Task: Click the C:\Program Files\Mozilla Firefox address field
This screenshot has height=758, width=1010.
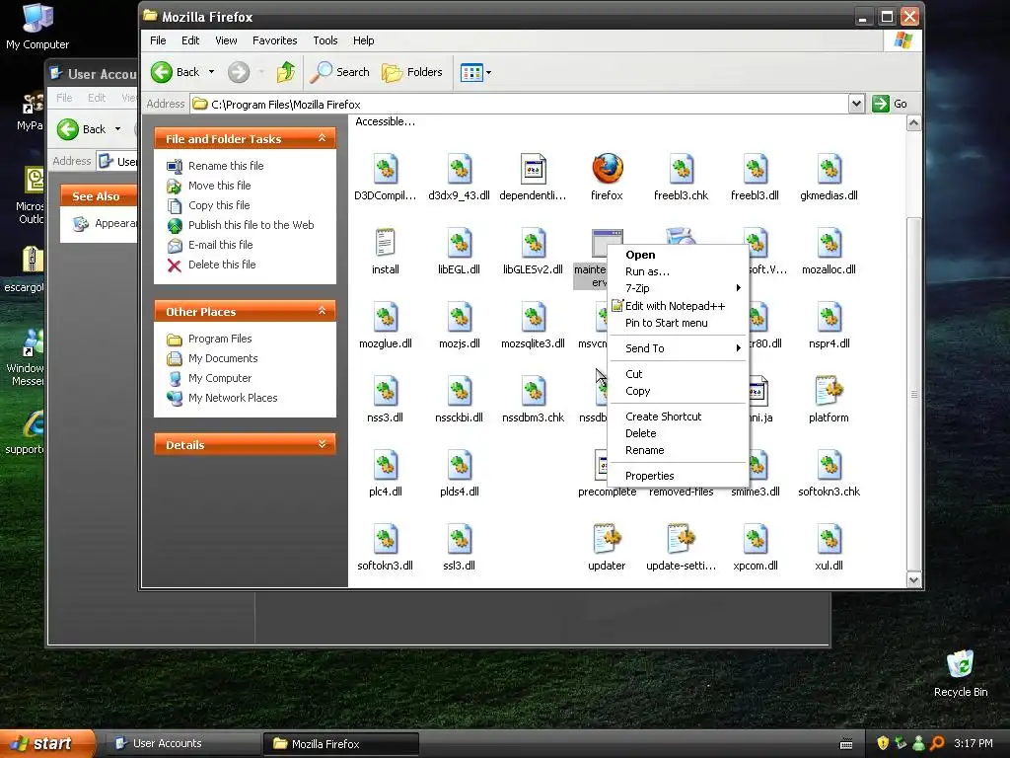Action: [519, 104]
